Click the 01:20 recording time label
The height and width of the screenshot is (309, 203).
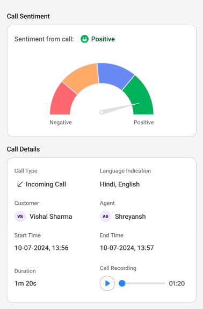pyautogui.click(x=177, y=283)
